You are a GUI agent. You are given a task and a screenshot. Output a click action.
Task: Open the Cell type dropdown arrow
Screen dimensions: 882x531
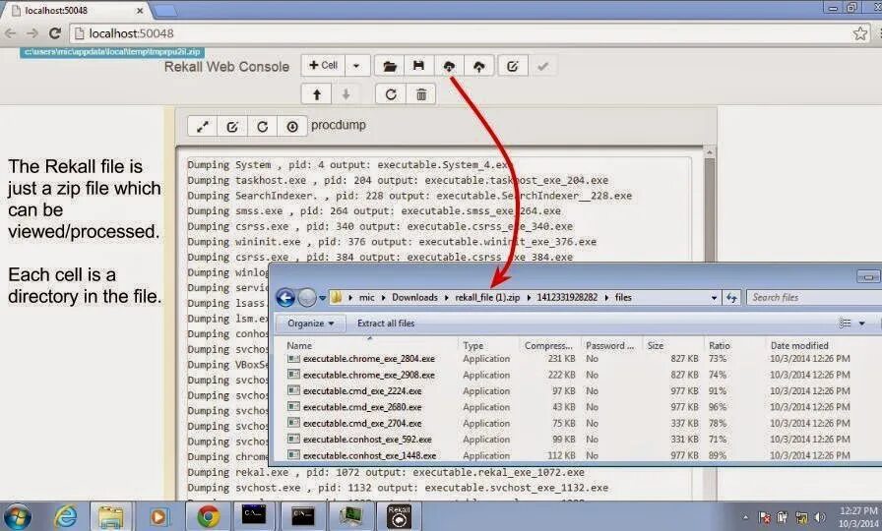click(x=356, y=66)
